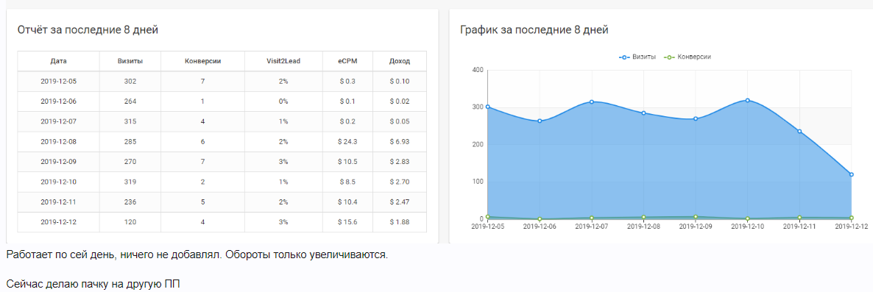This screenshot has width=873, height=292.
Task: Click the Конверсии table column header
Action: coord(202,61)
